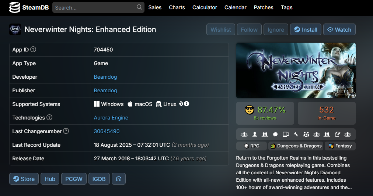Click the Technologies help question mark
The width and height of the screenshot is (373, 196).
click(x=49, y=117)
